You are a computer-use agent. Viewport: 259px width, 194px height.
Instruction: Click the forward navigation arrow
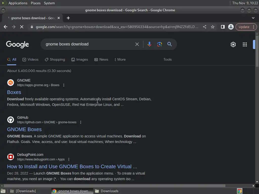tap(14, 27)
